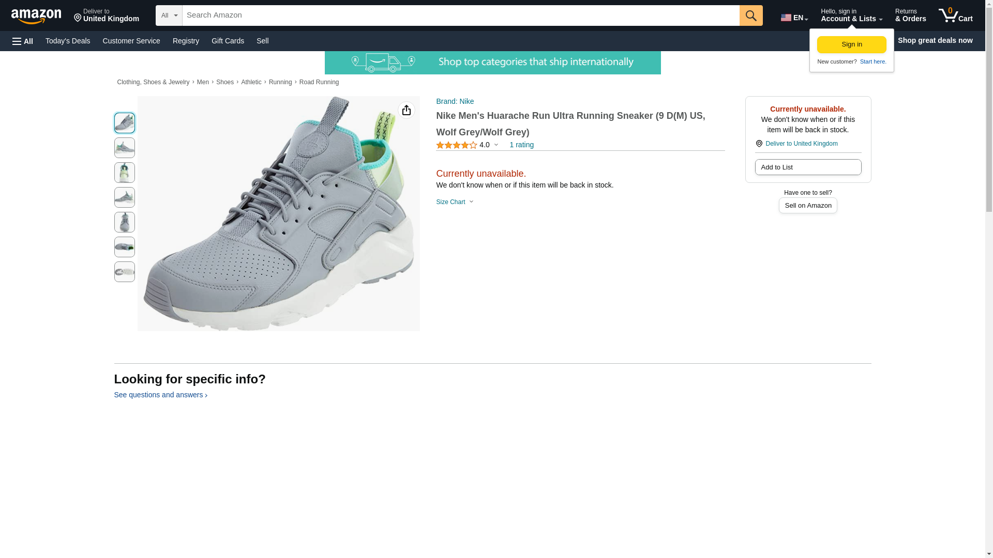This screenshot has width=993, height=558.
Task: Click the share icon on product image
Action: 406,110
